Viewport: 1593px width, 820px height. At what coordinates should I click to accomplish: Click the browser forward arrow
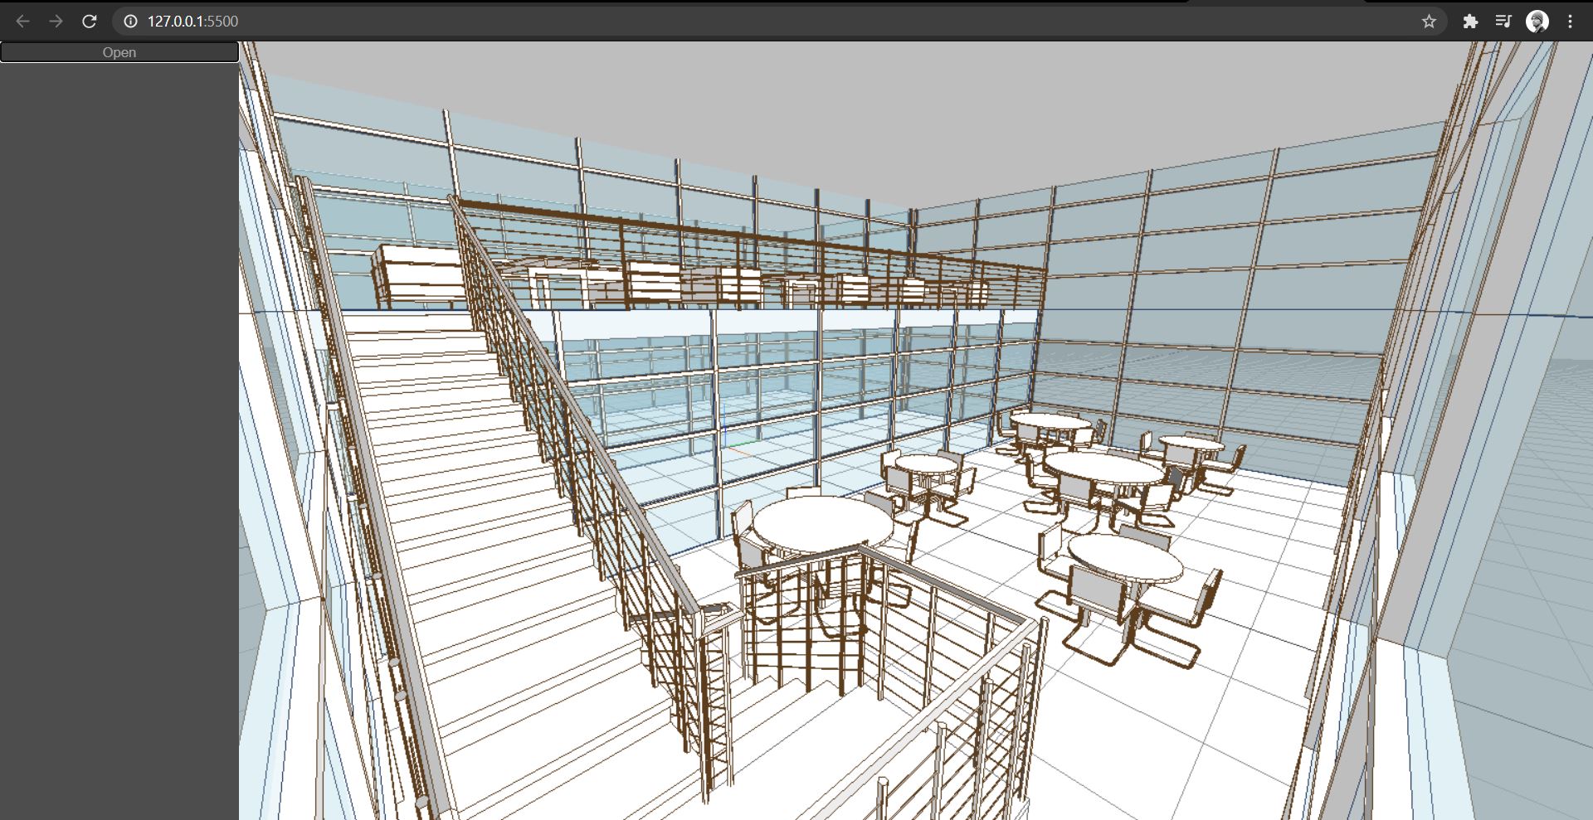[x=56, y=22]
